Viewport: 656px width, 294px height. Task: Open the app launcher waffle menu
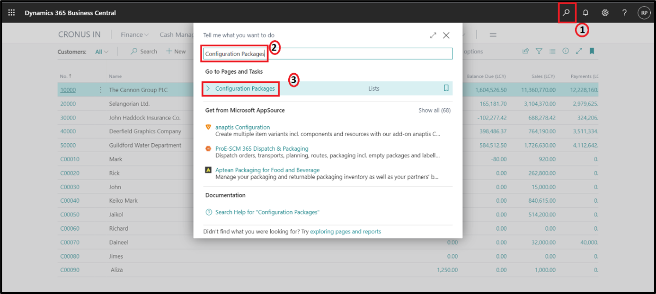coord(12,13)
